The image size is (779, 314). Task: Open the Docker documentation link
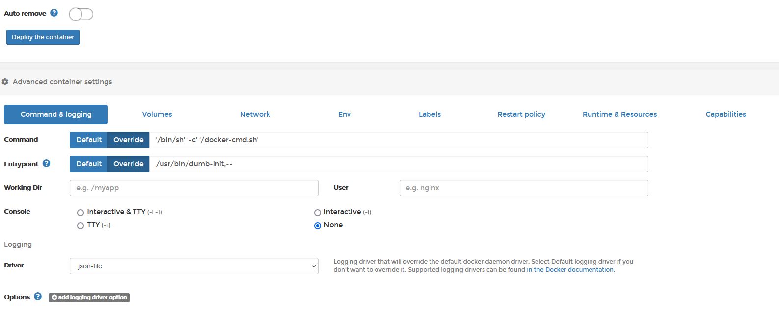click(x=570, y=270)
